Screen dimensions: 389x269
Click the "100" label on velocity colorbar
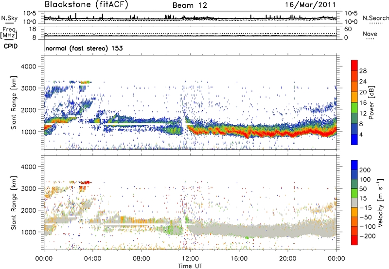365,180
